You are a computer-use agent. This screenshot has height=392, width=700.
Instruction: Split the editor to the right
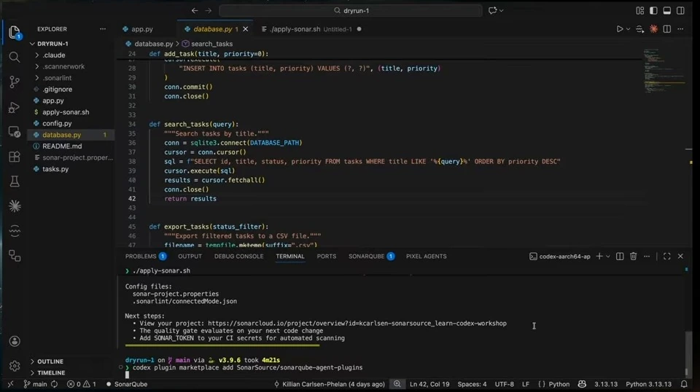pos(667,29)
